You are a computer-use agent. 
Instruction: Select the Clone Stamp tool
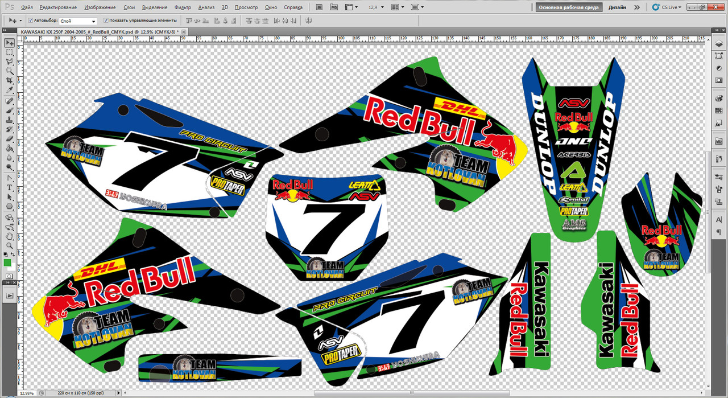tap(9, 120)
